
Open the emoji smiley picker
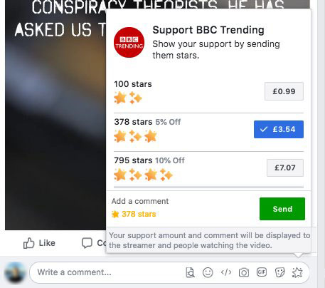pos(208,272)
